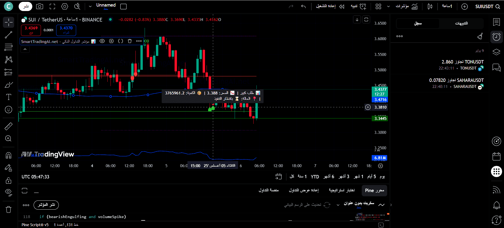504x228 pixels.
Task: Click the SUIUSDT symbol search field
Action: (487, 7)
